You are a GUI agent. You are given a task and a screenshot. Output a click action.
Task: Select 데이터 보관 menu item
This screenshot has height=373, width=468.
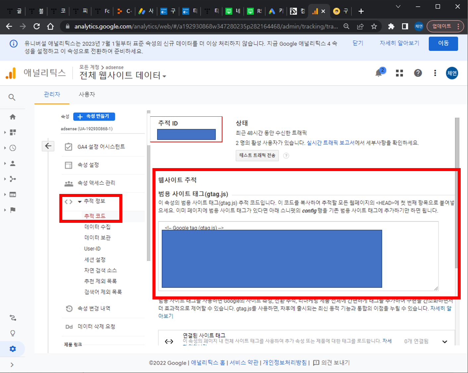coord(97,238)
